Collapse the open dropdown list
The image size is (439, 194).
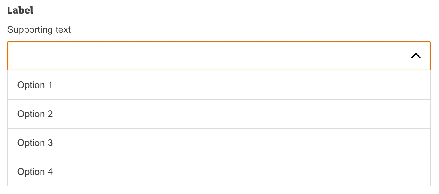coord(416,56)
